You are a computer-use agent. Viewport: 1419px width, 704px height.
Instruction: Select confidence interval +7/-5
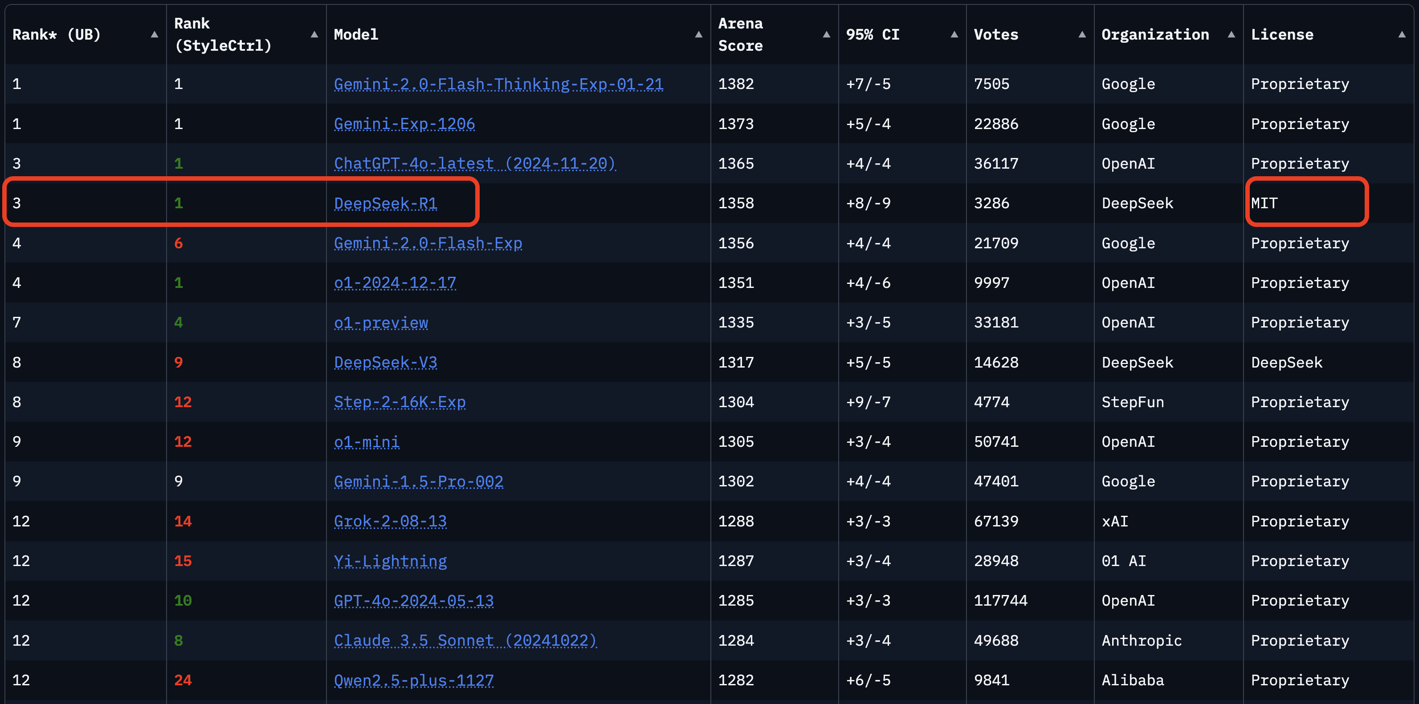click(x=868, y=84)
